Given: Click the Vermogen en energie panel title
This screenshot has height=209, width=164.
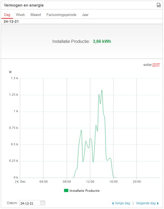Looking at the screenshot, I should pos(24,5).
